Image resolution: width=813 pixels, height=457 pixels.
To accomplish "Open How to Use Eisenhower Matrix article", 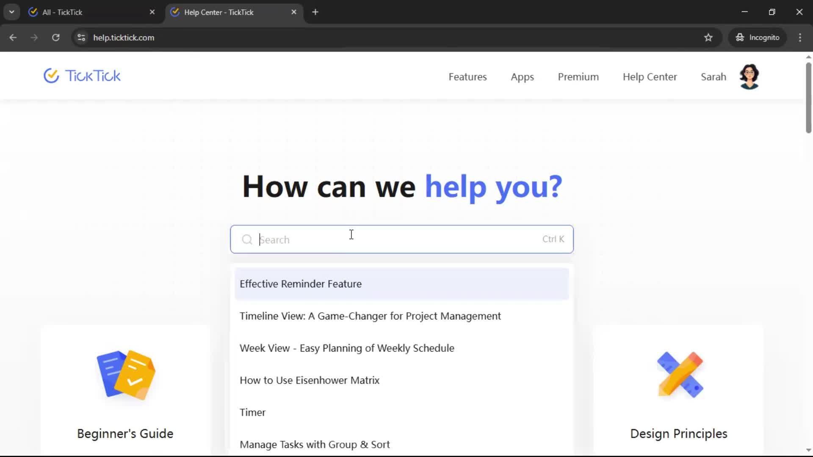I will click(310, 380).
